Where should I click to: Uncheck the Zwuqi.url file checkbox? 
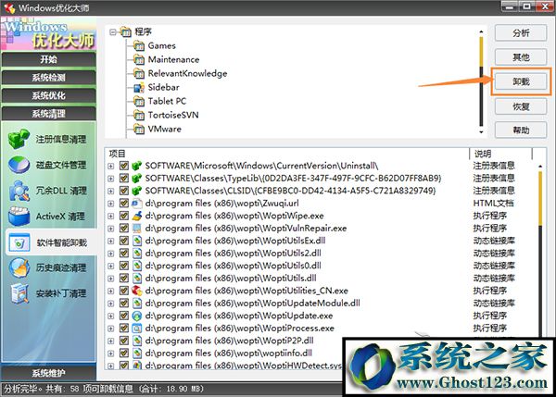point(124,203)
